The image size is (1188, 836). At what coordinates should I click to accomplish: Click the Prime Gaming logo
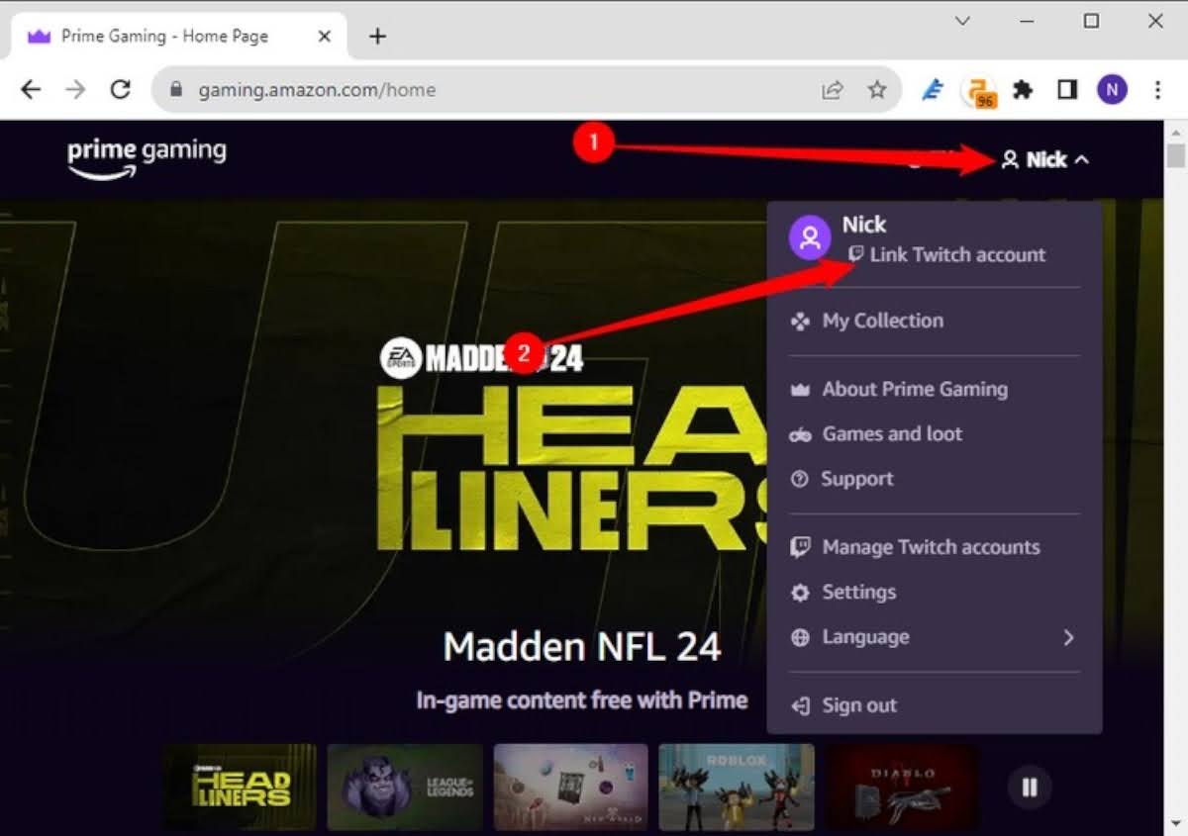[147, 158]
